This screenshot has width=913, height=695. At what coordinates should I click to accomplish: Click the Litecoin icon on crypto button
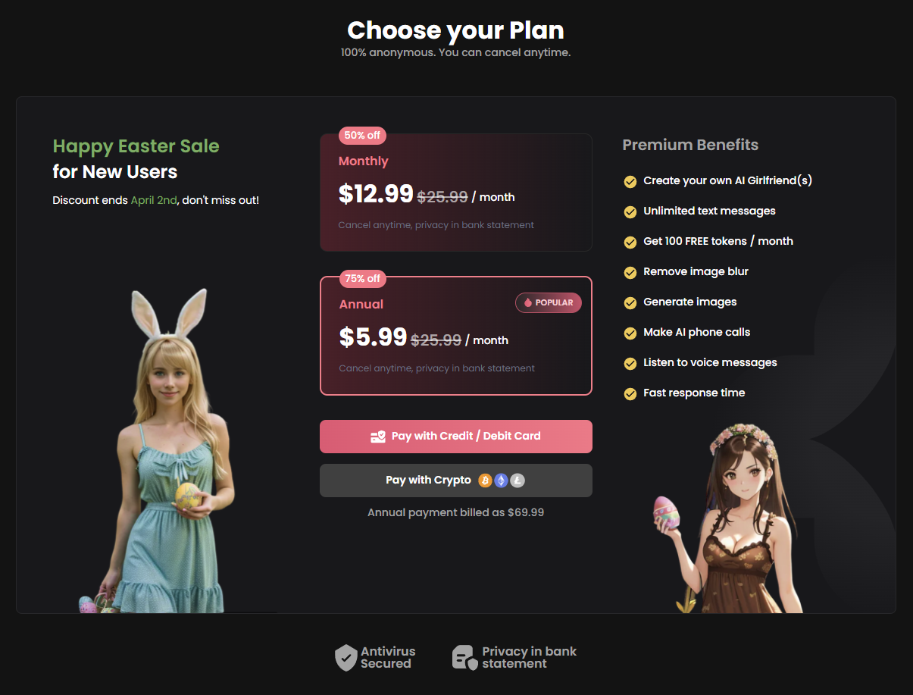(517, 481)
